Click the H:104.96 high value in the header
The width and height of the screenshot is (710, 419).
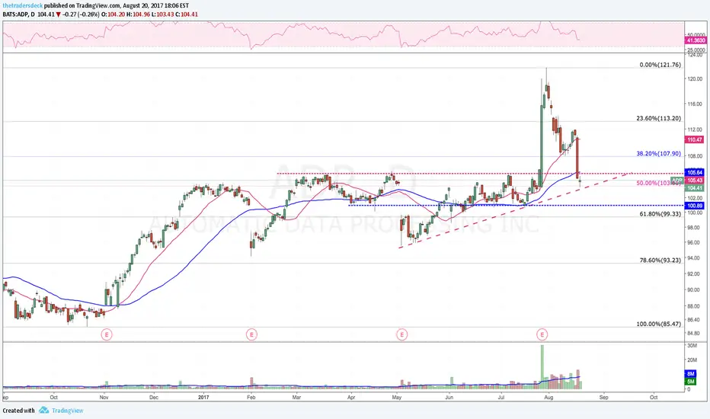click(x=138, y=14)
